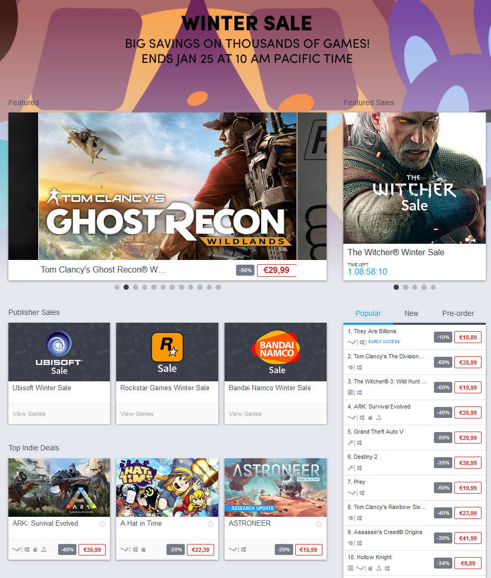Viewport: 491px width, 578px height.
Task: Open the Bandai Namco Sale logo tile
Action: [x=275, y=352]
